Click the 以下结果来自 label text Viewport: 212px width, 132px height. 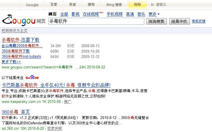pyautogui.click(x=12, y=78)
